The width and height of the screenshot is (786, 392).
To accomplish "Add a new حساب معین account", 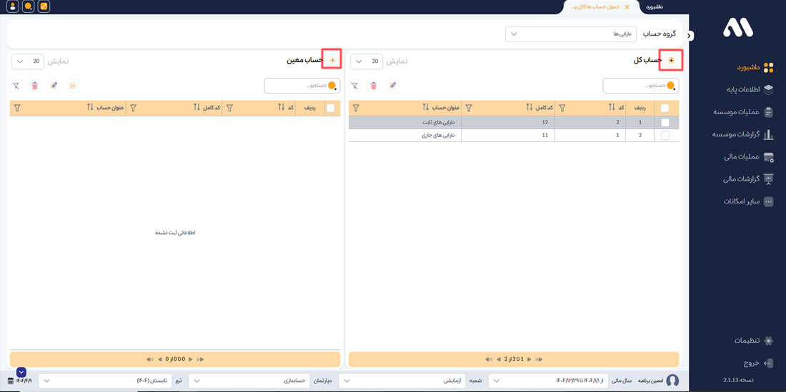I will pos(332,61).
